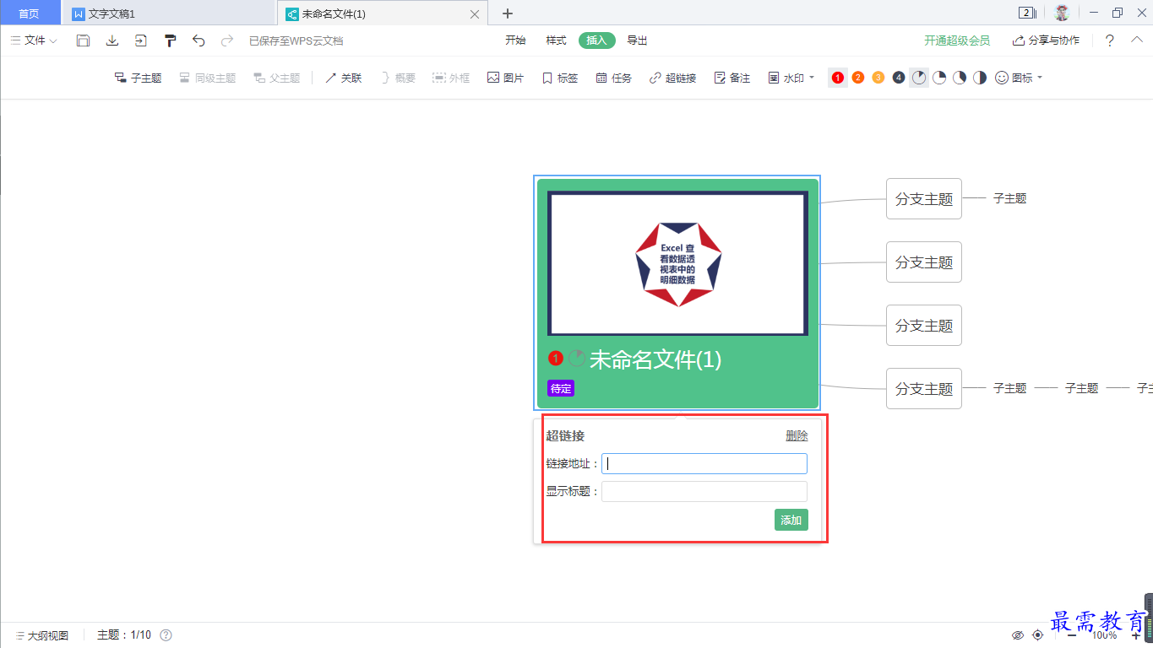This screenshot has width=1153, height=648.
Task: Click the 显示标题 input field
Action: point(704,491)
